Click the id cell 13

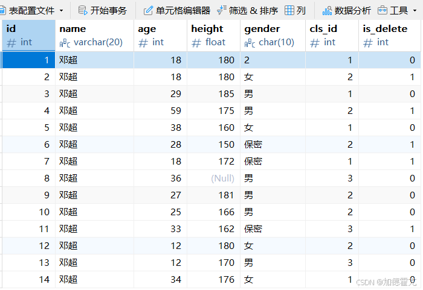[28, 262]
